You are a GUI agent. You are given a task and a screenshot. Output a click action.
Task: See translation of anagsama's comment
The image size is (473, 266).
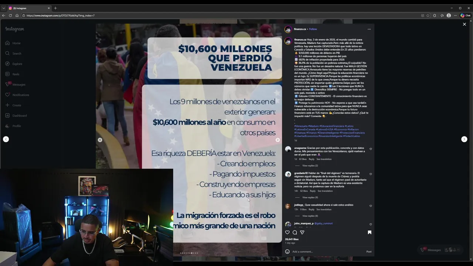pyautogui.click(x=324, y=159)
